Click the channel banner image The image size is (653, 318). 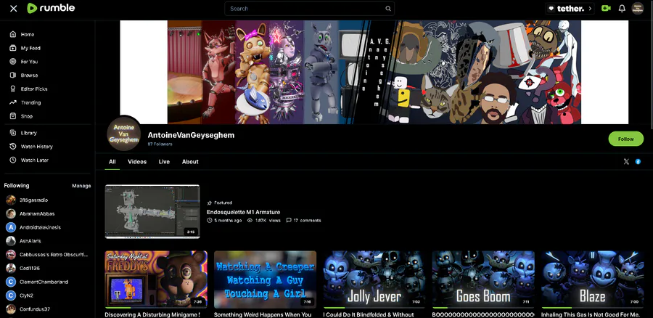click(x=374, y=72)
